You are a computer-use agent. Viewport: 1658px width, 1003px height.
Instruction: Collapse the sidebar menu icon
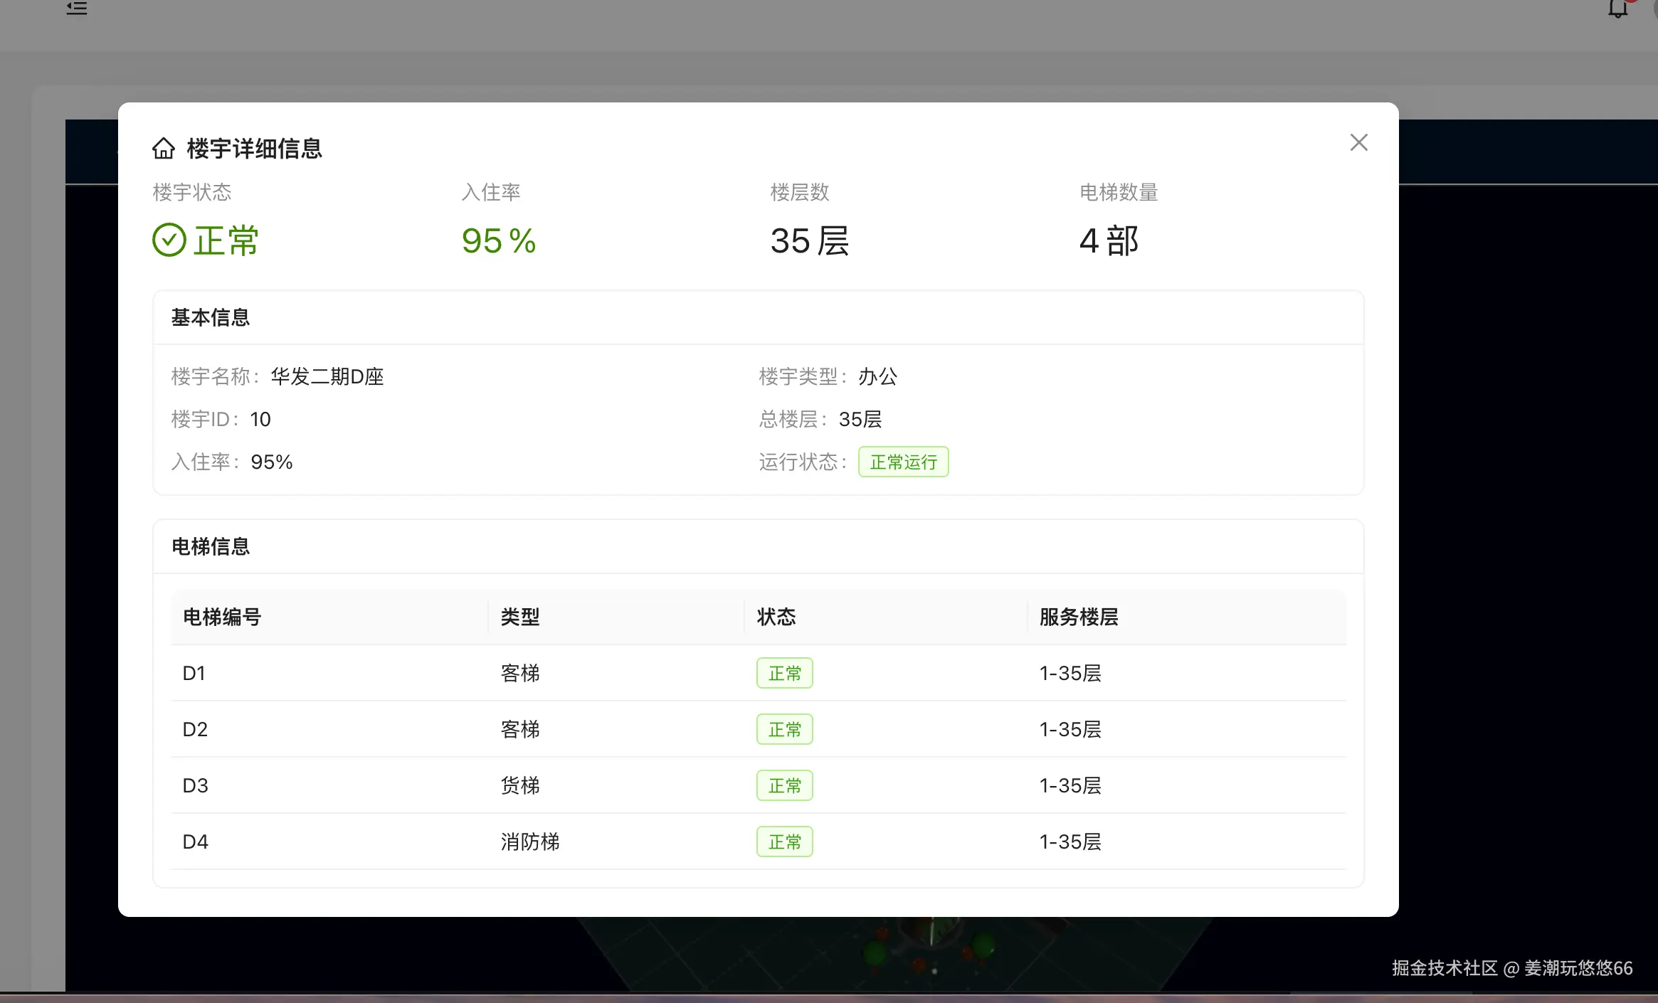click(x=77, y=9)
